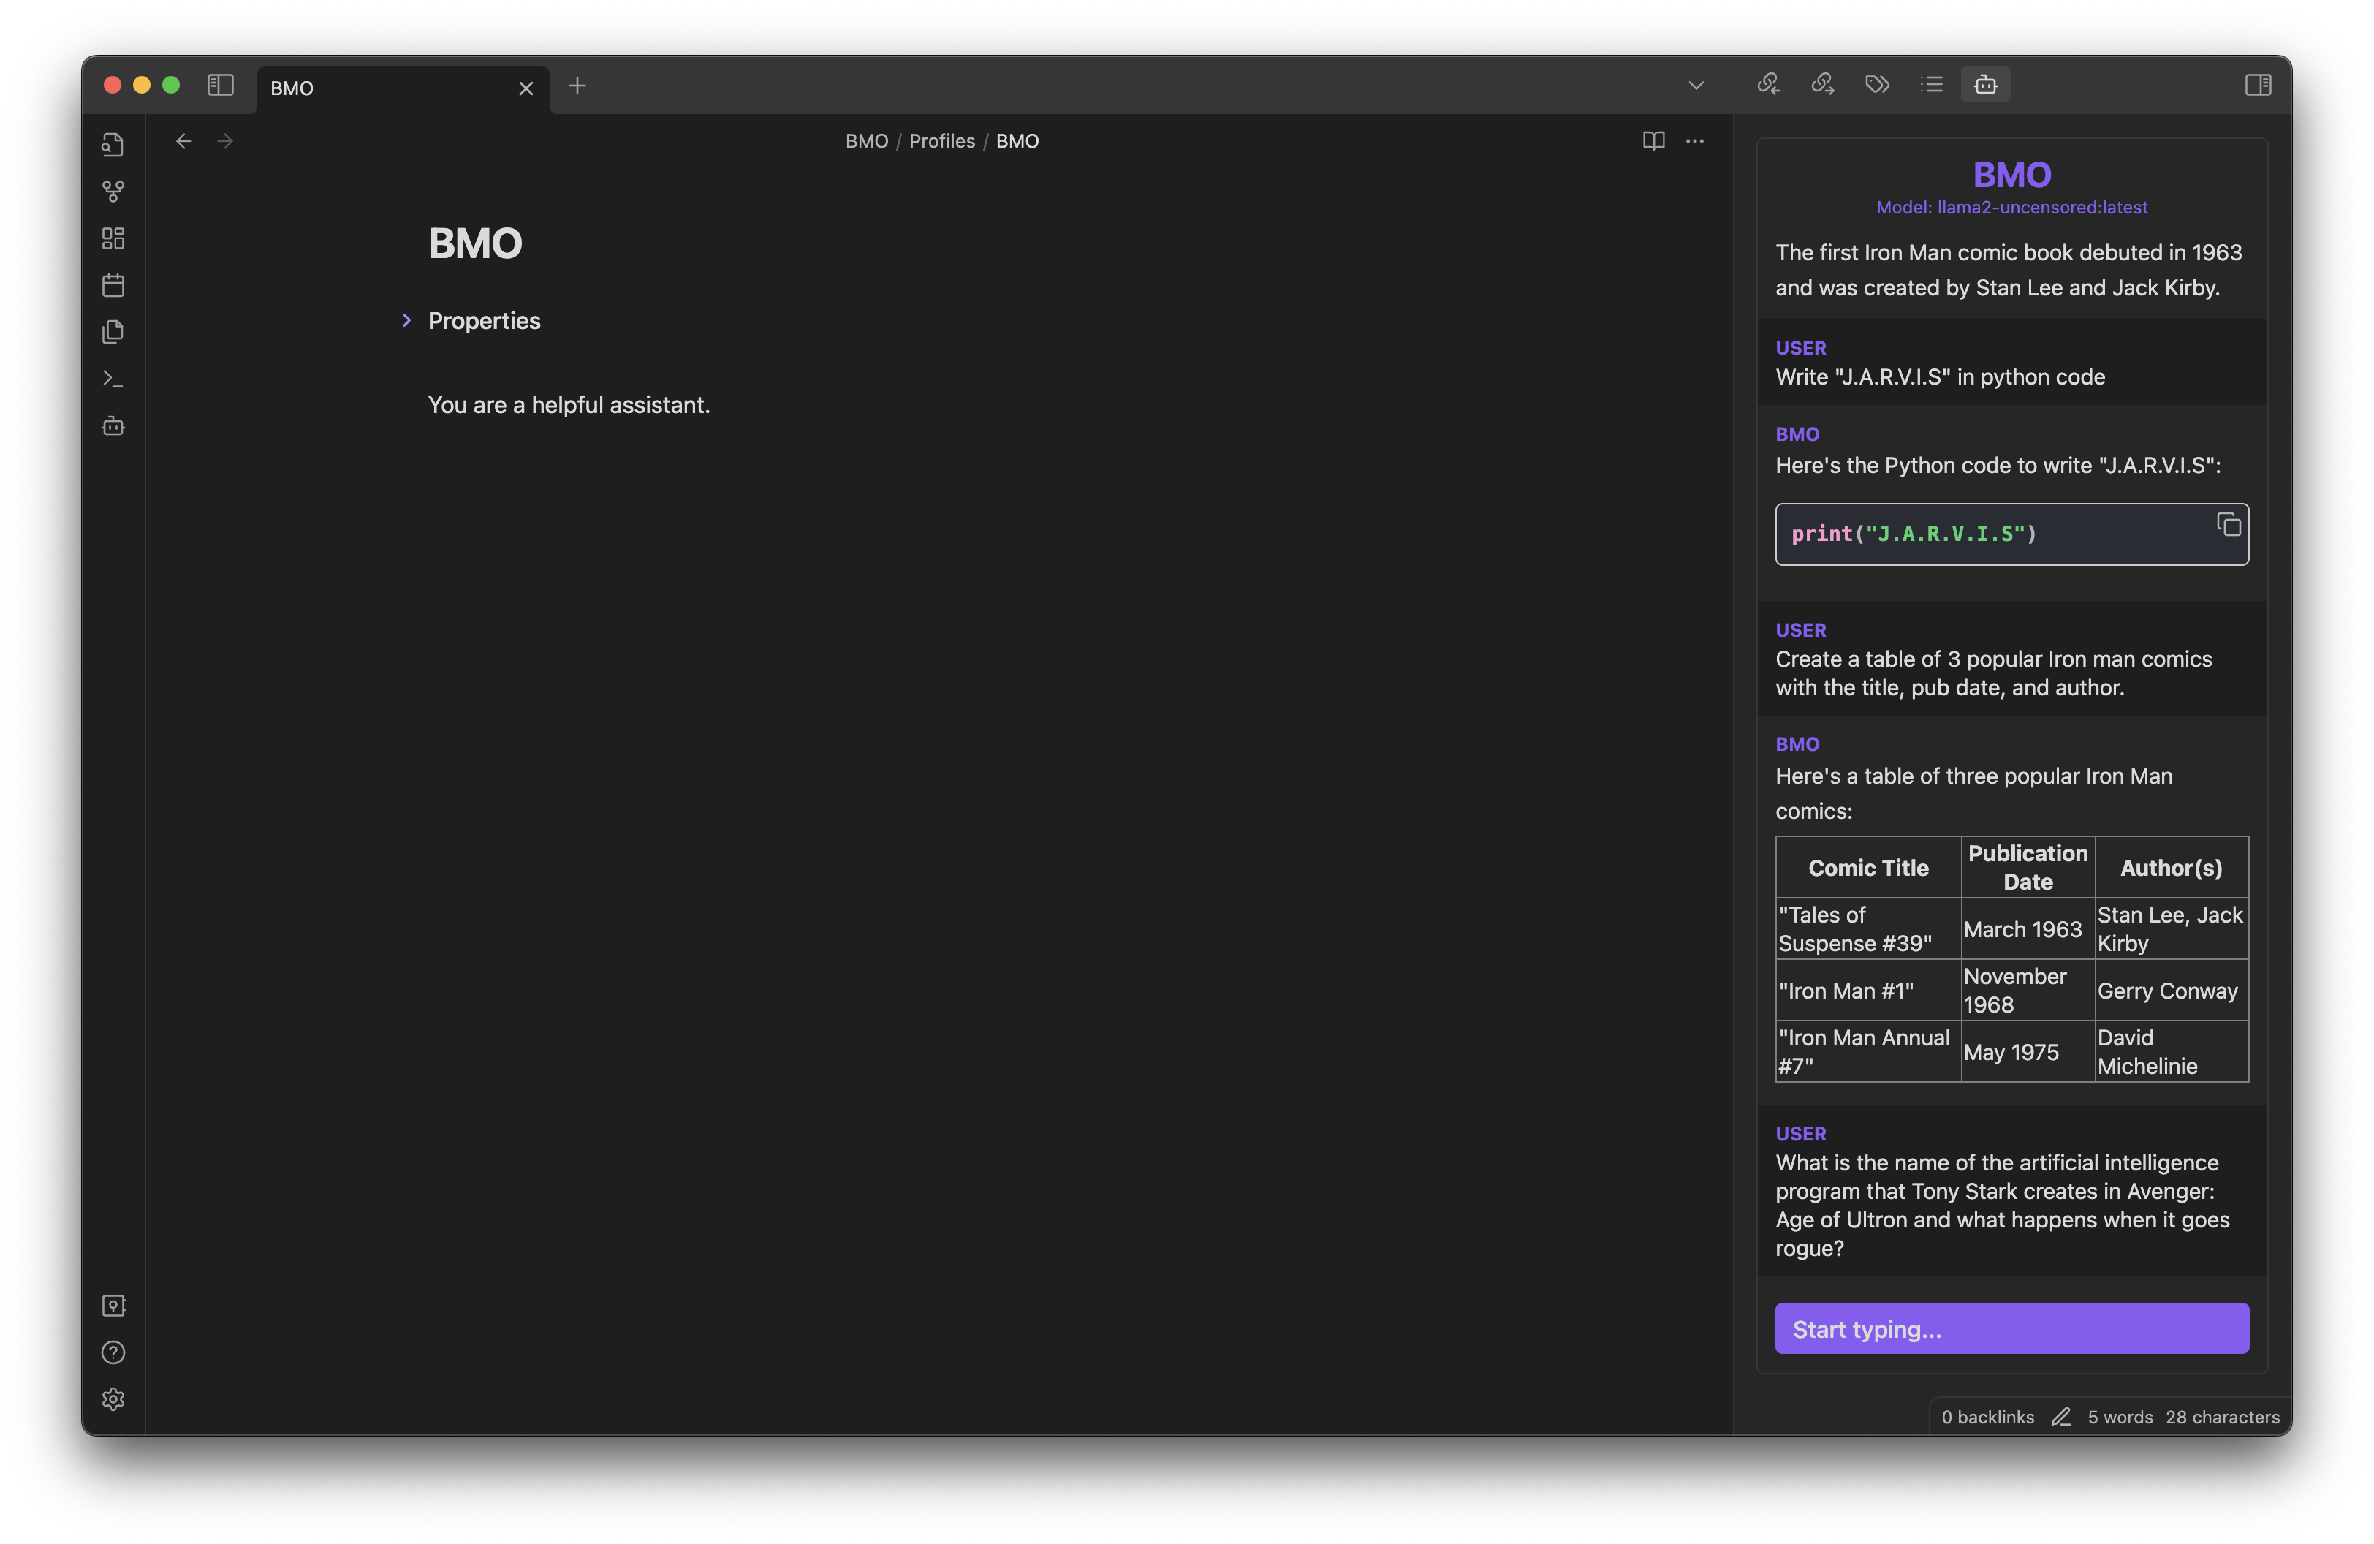Open the help menu
The height and width of the screenshot is (1544, 2374).
114,1352
